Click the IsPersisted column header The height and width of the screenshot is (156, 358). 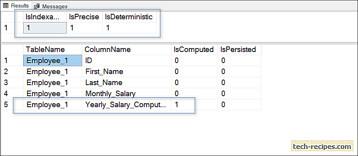tap(239, 49)
